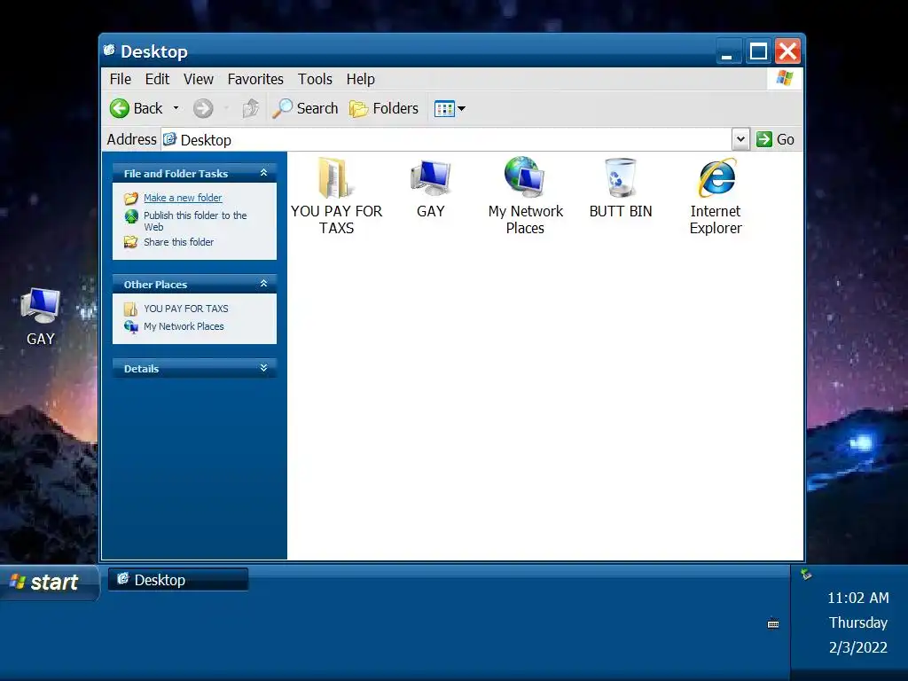Click the keyboard icon in taskbar
The height and width of the screenshot is (681, 908).
773,623
